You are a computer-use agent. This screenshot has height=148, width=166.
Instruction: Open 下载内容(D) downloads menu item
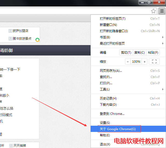click(108, 105)
